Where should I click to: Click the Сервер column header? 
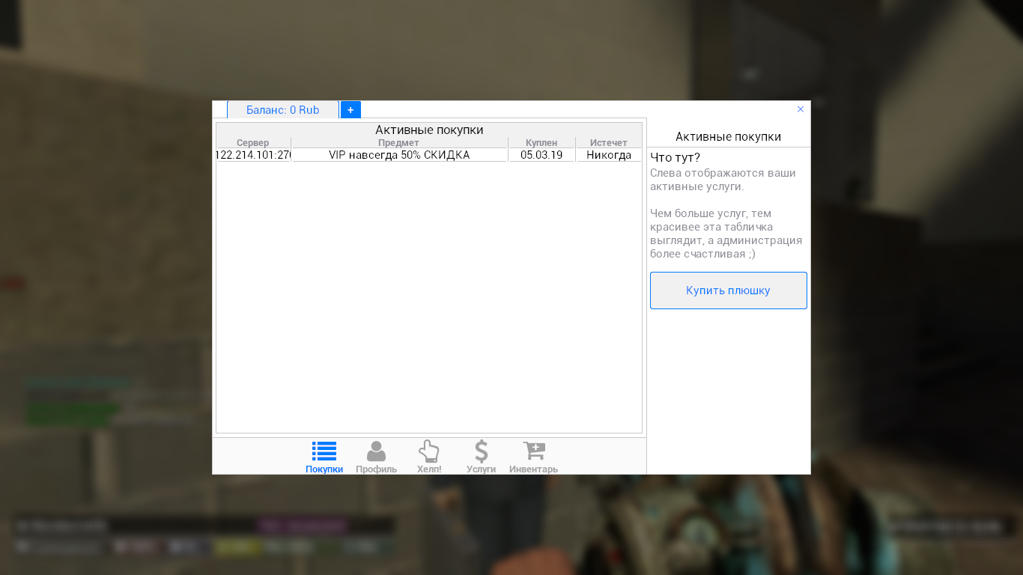point(253,142)
